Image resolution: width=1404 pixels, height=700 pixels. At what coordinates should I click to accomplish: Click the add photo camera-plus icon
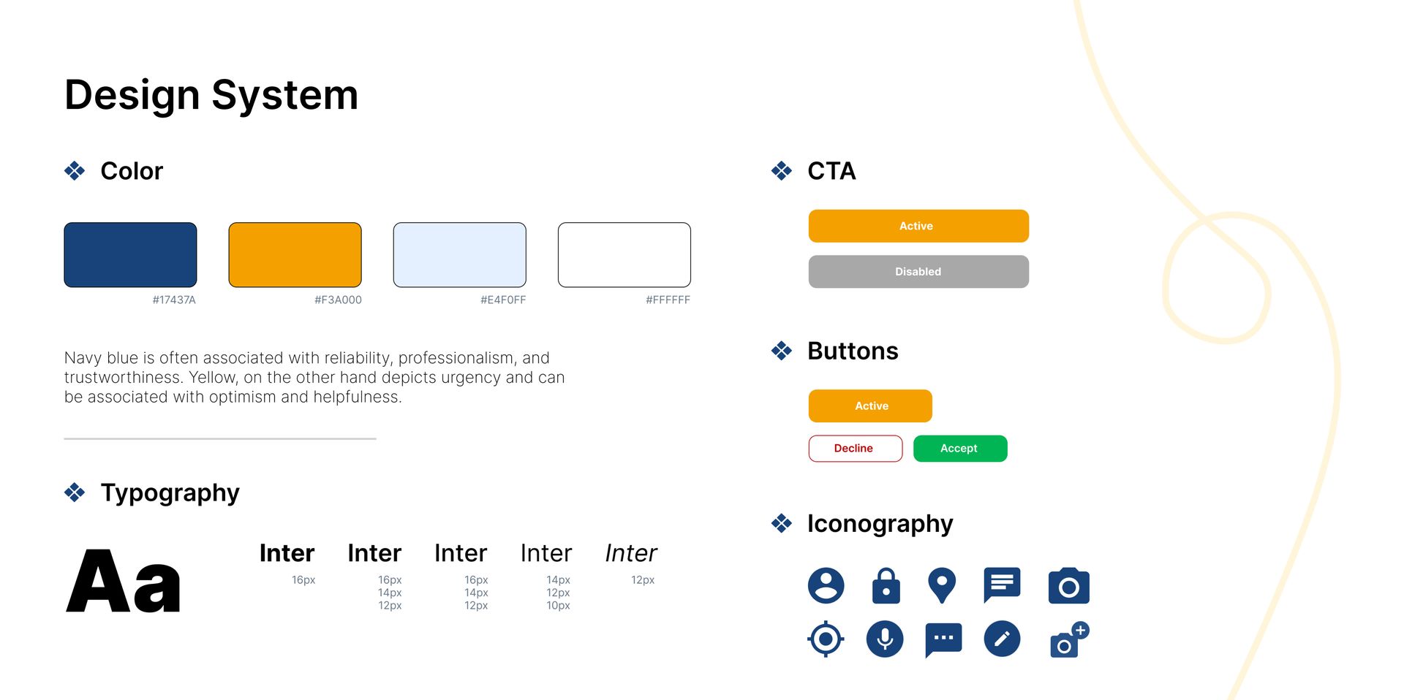[1069, 639]
